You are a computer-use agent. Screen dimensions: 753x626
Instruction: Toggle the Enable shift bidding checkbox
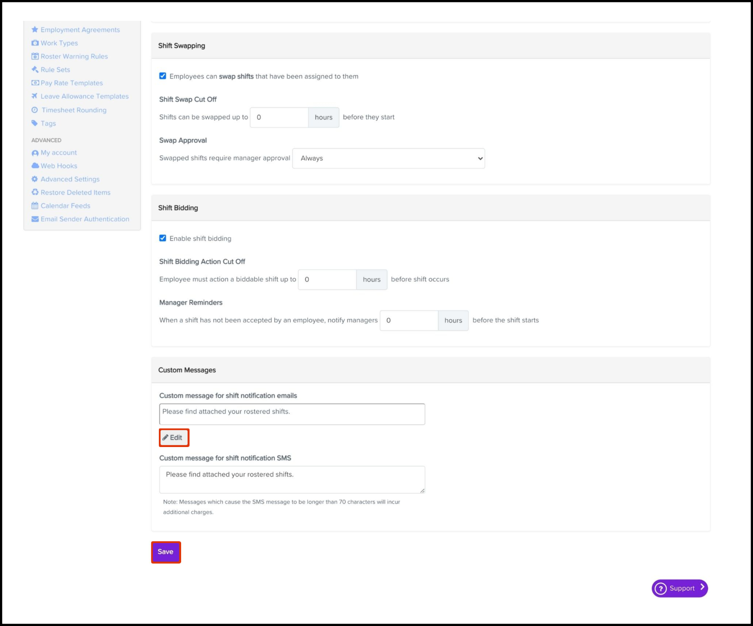[x=163, y=238]
